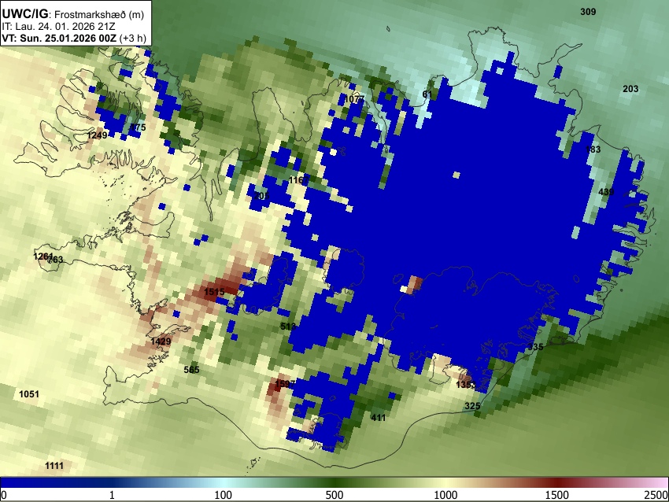Click the dark red area value 1515
The width and height of the screenshot is (669, 502).
click(x=214, y=292)
